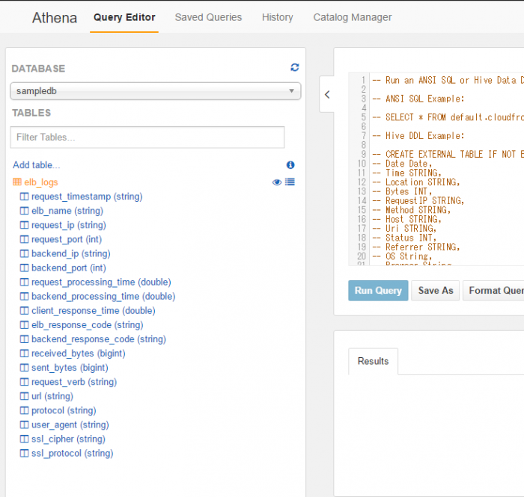
Task: Select the request_verb (string) column text
Action: coord(74,382)
